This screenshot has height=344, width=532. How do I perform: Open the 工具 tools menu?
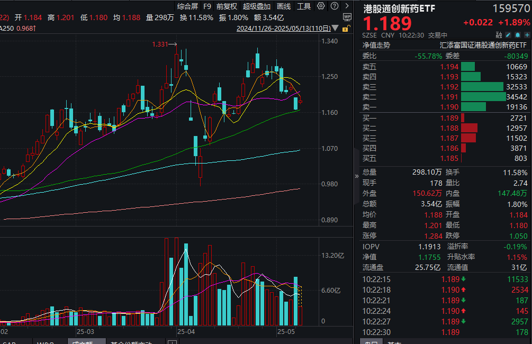pyautogui.click(x=303, y=6)
